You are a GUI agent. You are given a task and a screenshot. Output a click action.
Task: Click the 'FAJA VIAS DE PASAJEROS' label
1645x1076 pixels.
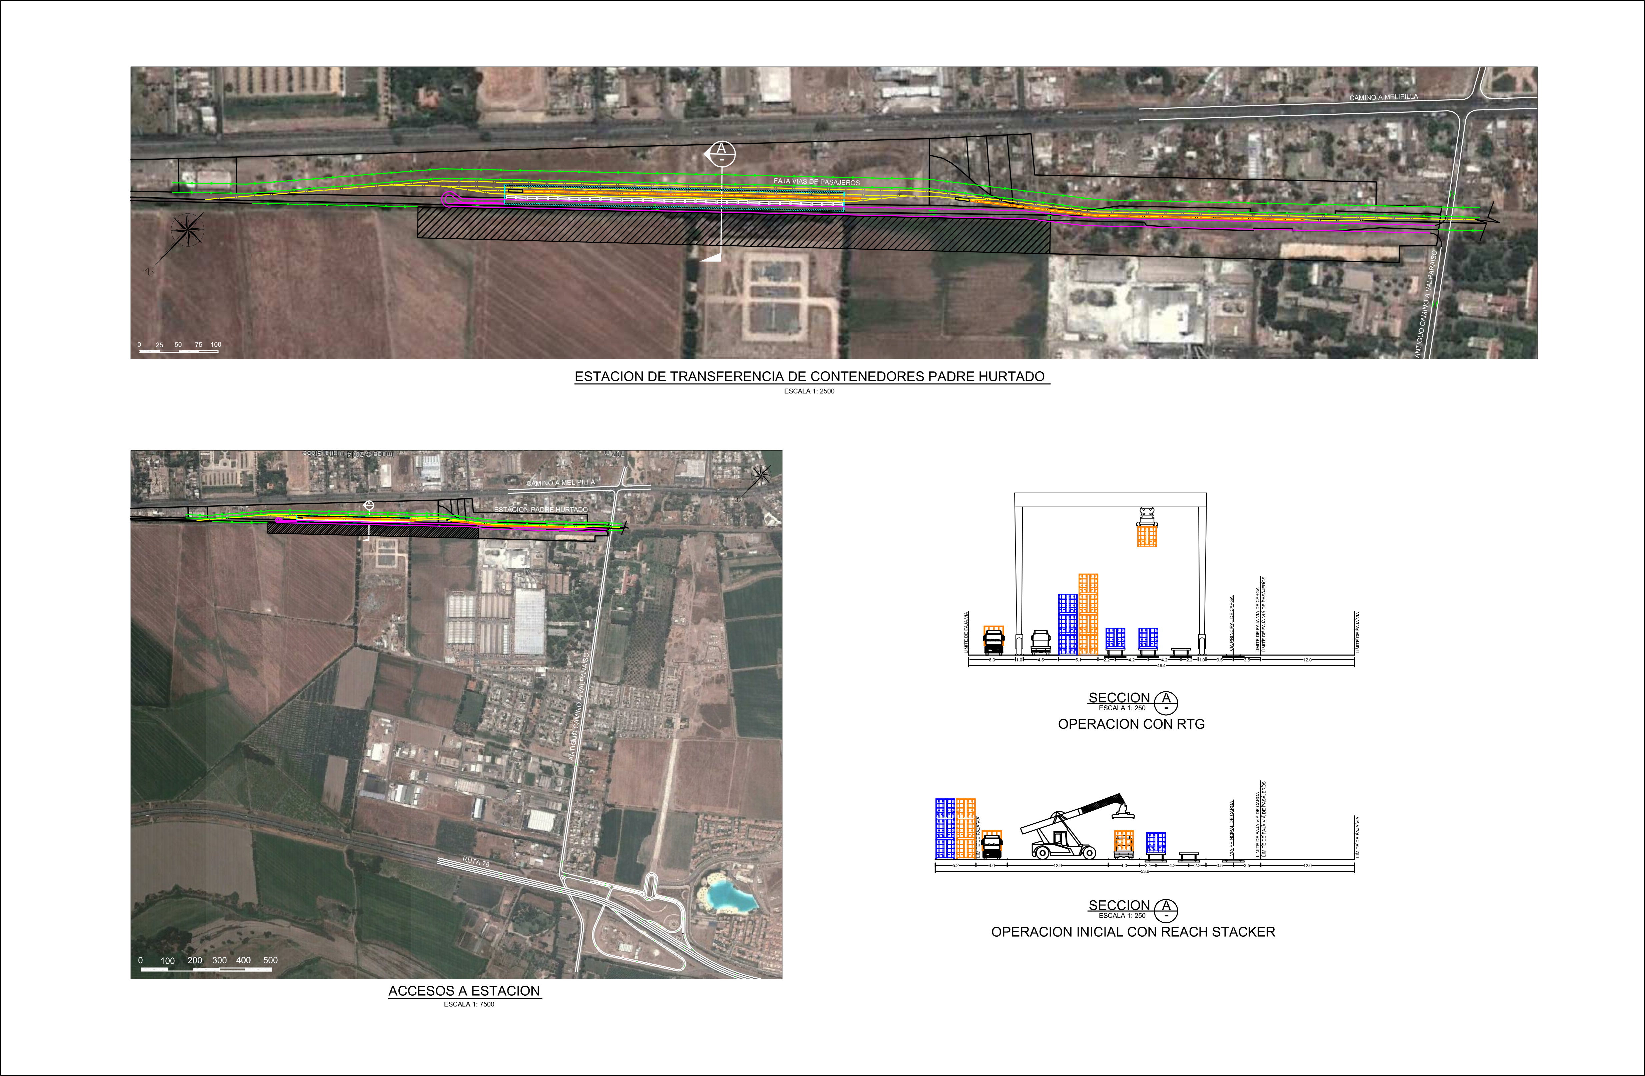click(816, 182)
